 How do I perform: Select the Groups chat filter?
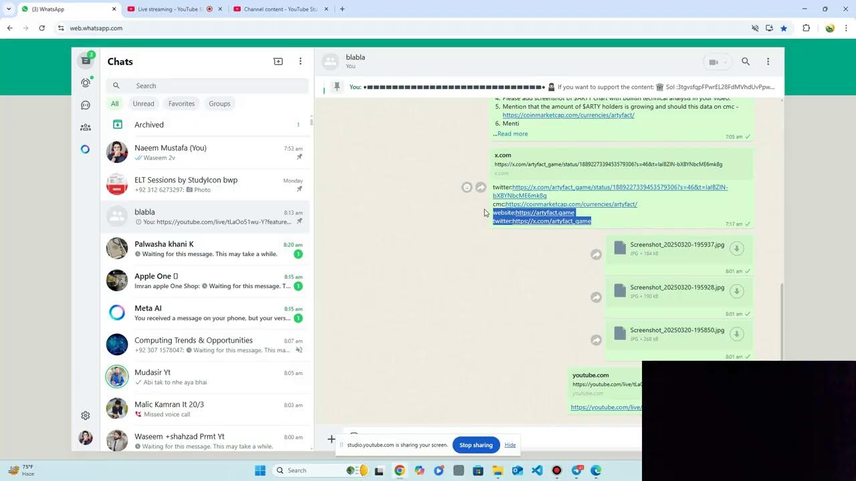pyautogui.click(x=219, y=104)
